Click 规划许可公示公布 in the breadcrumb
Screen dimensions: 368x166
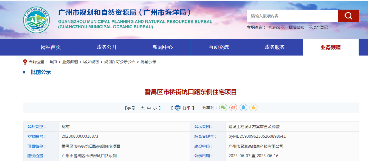[120, 62]
